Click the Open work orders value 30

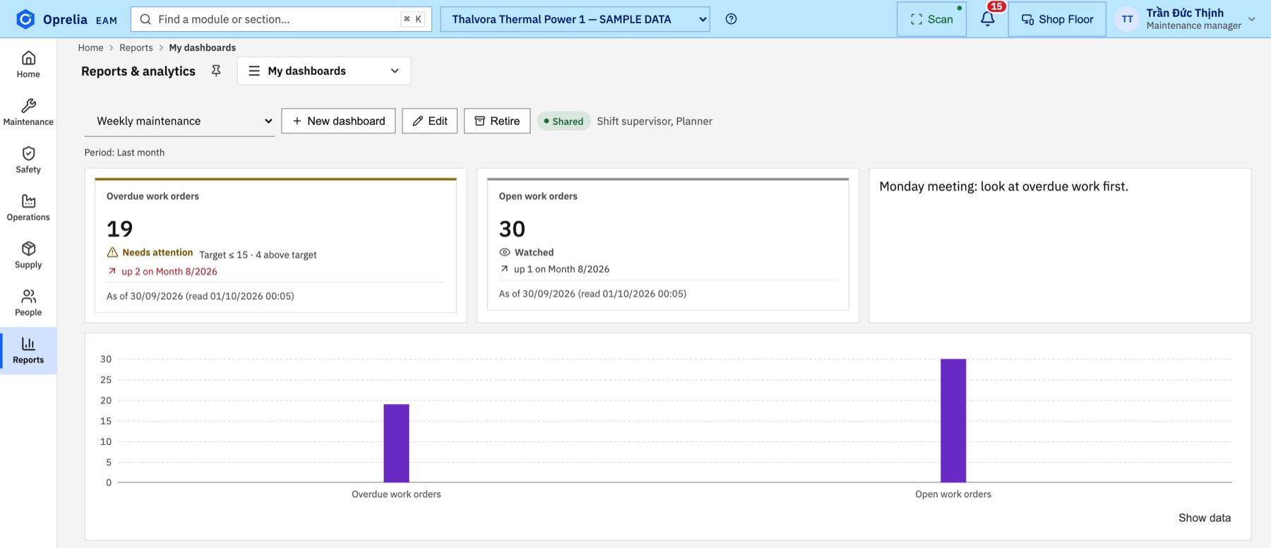512,228
